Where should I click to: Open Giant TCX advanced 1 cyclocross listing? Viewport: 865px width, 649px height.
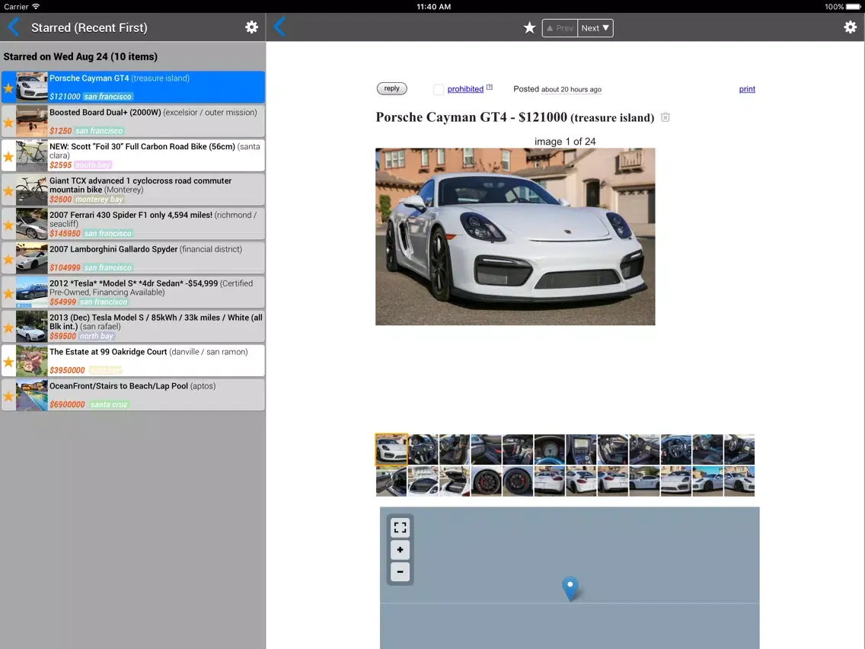pos(133,190)
